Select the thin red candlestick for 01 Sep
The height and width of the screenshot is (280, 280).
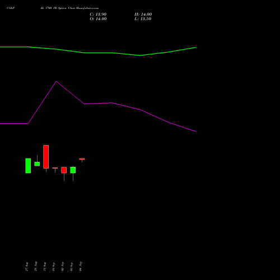pyautogui.click(x=55, y=168)
